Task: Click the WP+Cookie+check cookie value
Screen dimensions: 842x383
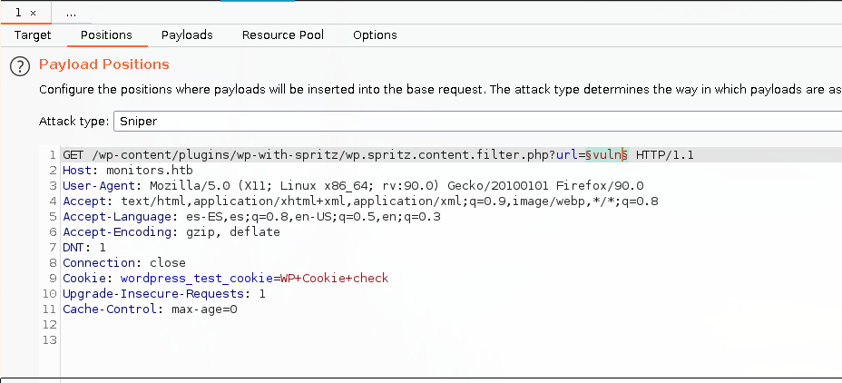Action: [x=333, y=279]
